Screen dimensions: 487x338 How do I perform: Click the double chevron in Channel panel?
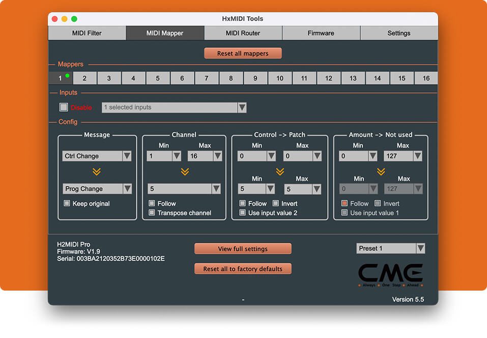[184, 172]
